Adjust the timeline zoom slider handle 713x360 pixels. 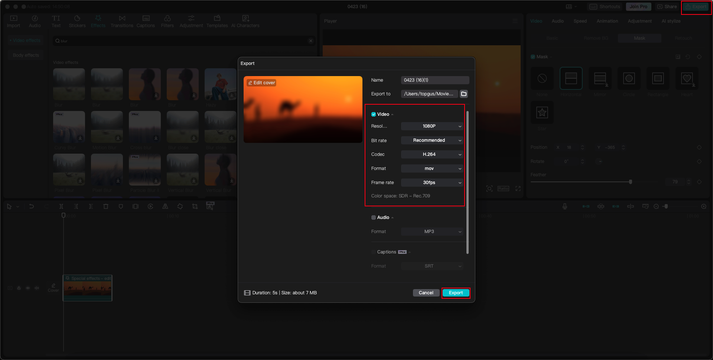pyautogui.click(x=666, y=206)
